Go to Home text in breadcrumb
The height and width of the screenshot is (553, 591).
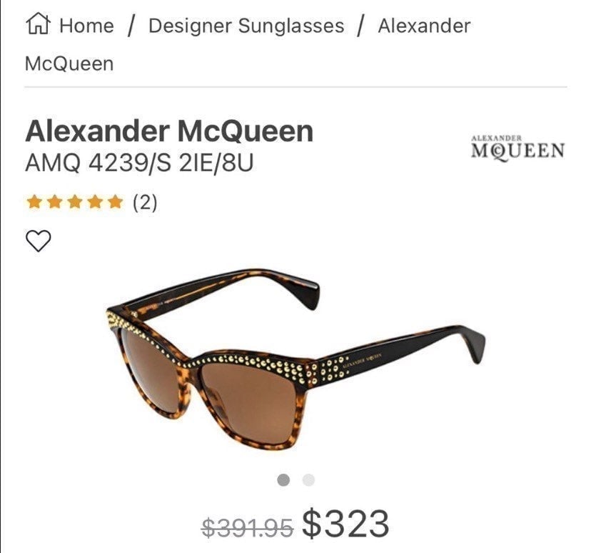coord(86,26)
